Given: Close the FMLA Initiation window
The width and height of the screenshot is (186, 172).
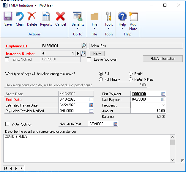Looking at the screenshot, I should point(179,5).
